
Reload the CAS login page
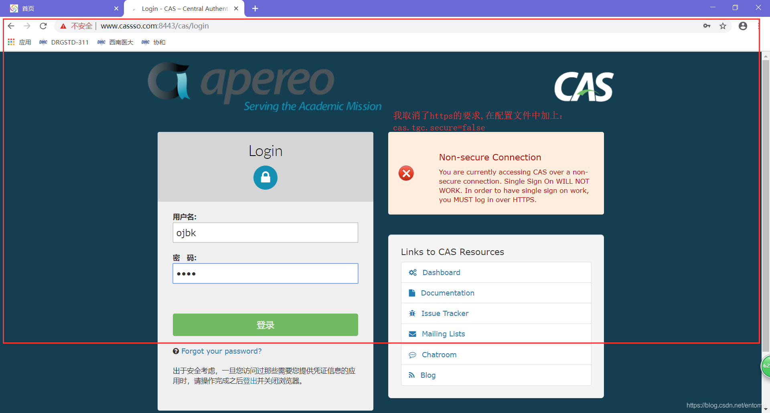click(43, 26)
